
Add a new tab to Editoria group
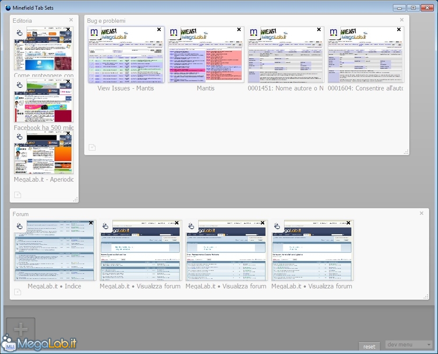18,195
